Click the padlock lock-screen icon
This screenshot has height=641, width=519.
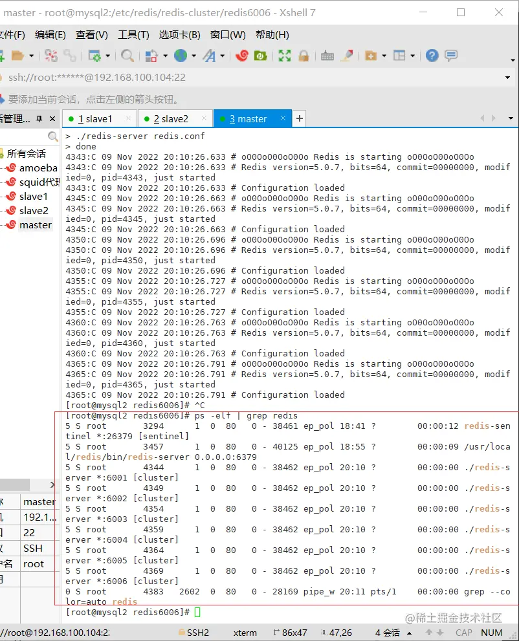tap(304, 56)
